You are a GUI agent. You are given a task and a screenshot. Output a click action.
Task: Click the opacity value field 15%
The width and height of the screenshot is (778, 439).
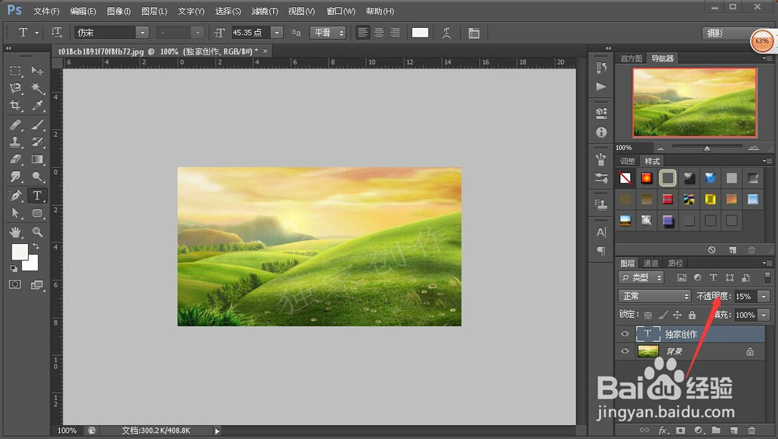point(746,296)
